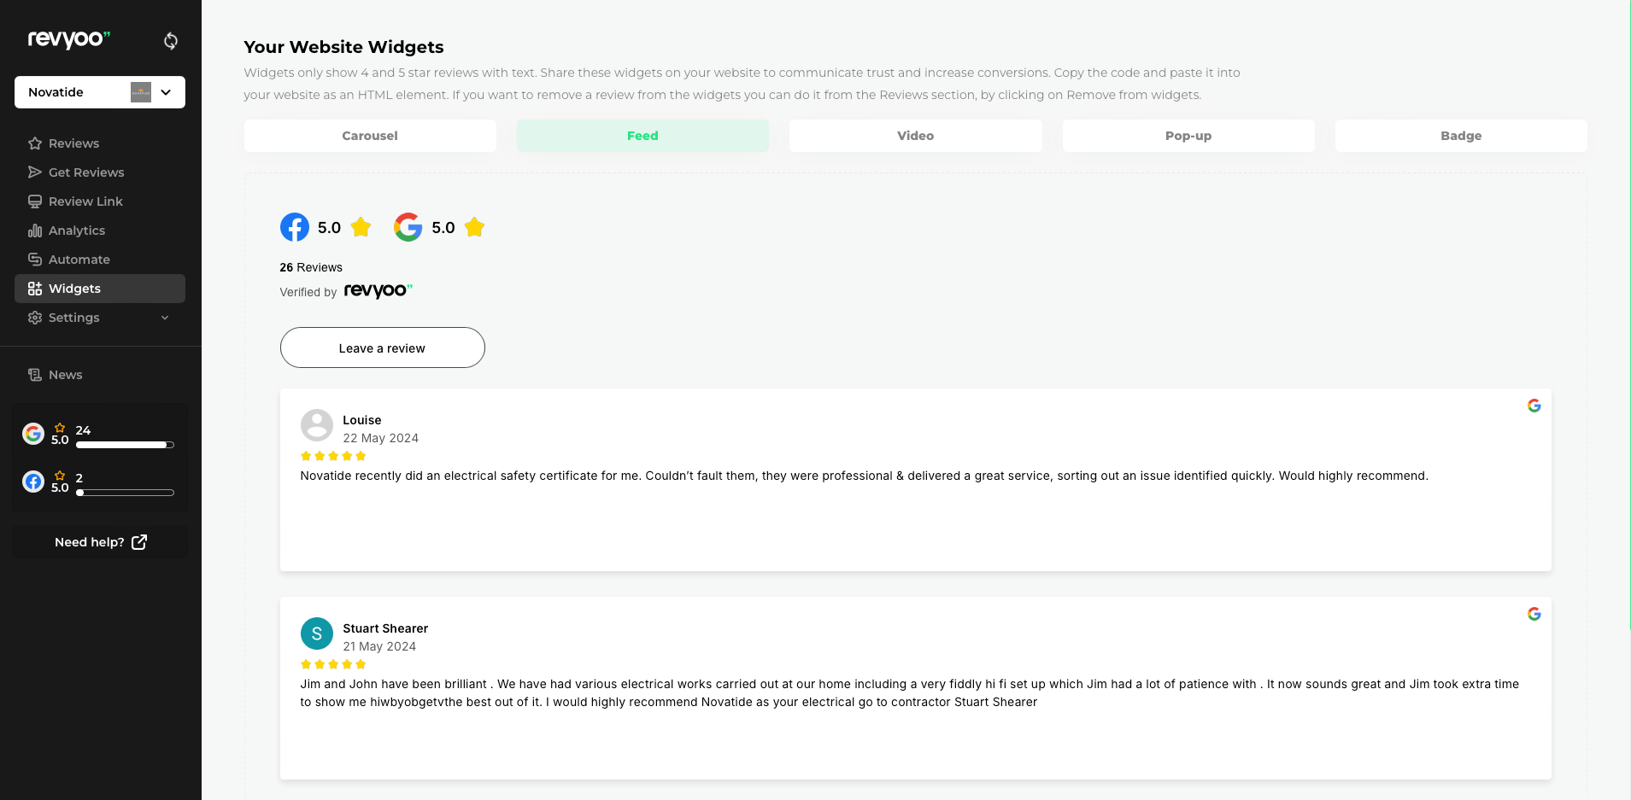Switch to the Carousel widget tab
The image size is (1631, 800).
coord(370,136)
